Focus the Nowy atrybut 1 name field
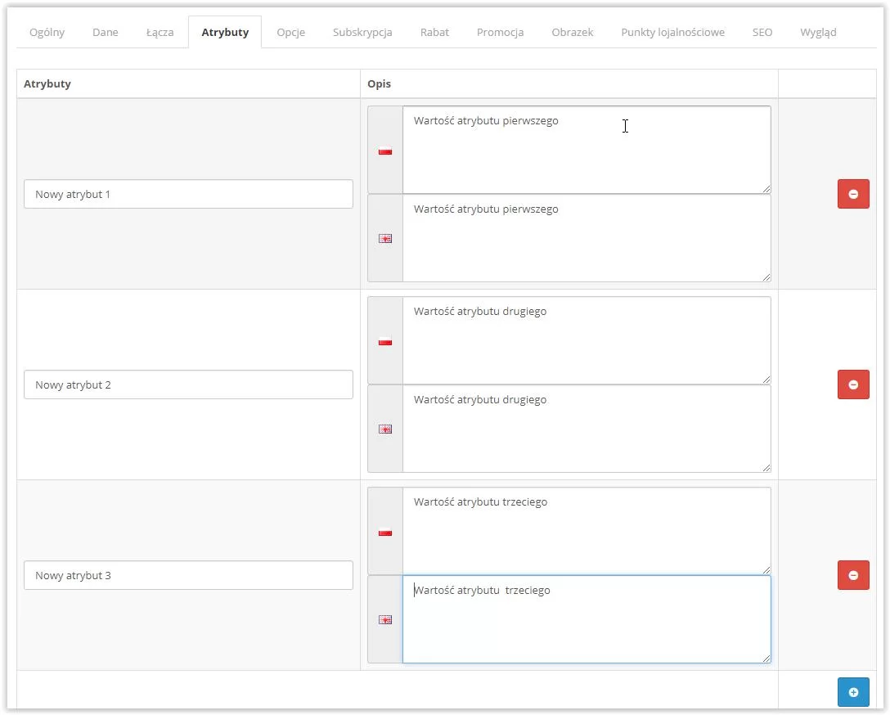 coord(188,195)
